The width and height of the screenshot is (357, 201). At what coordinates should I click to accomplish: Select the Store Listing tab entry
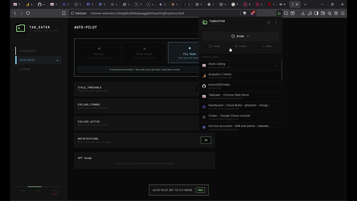click(x=240, y=66)
